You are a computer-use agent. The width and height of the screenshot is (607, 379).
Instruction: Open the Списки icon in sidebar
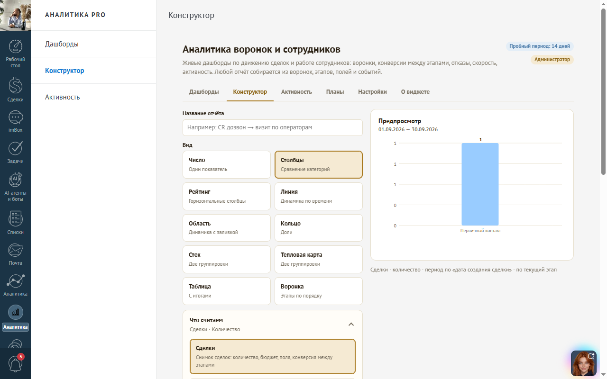pyautogui.click(x=16, y=218)
